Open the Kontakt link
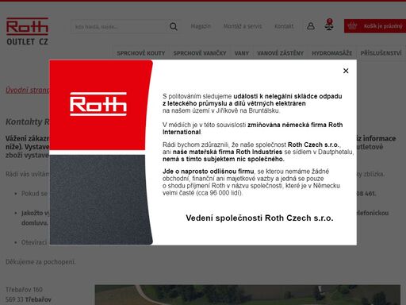The height and width of the screenshot is (305, 406). click(284, 26)
